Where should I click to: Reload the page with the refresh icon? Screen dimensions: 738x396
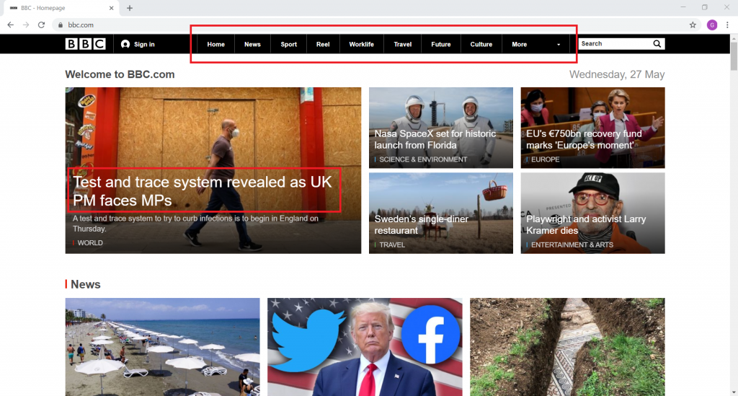point(42,25)
